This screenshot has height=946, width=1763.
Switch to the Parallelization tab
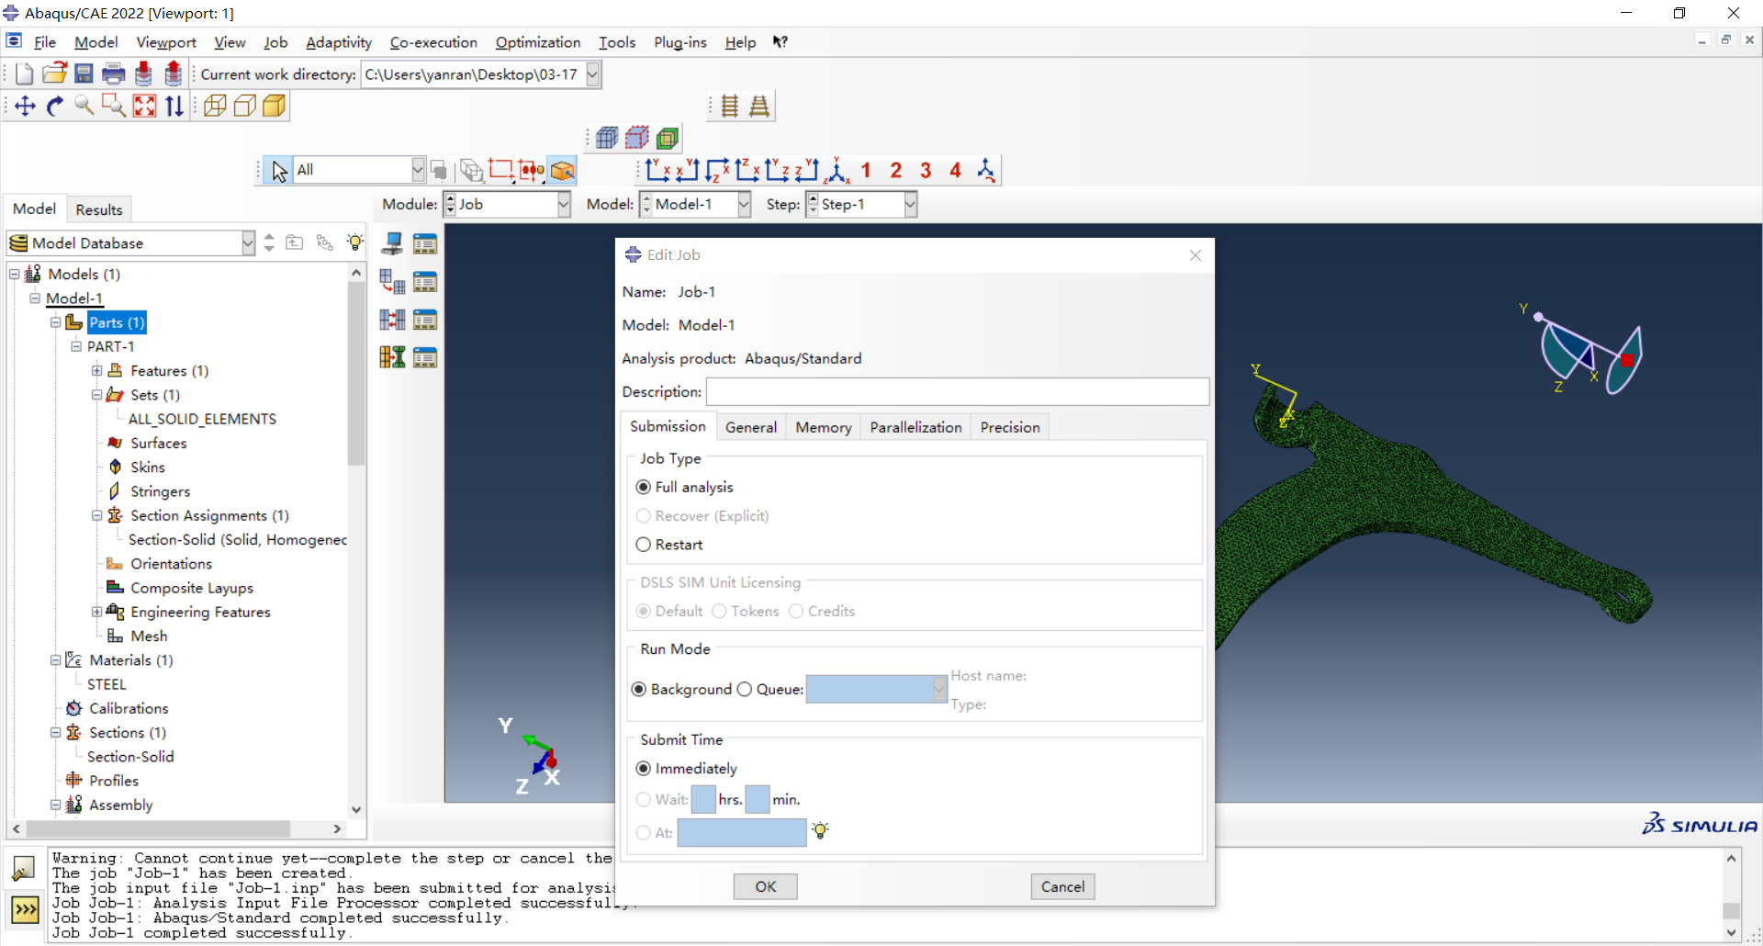tap(915, 427)
